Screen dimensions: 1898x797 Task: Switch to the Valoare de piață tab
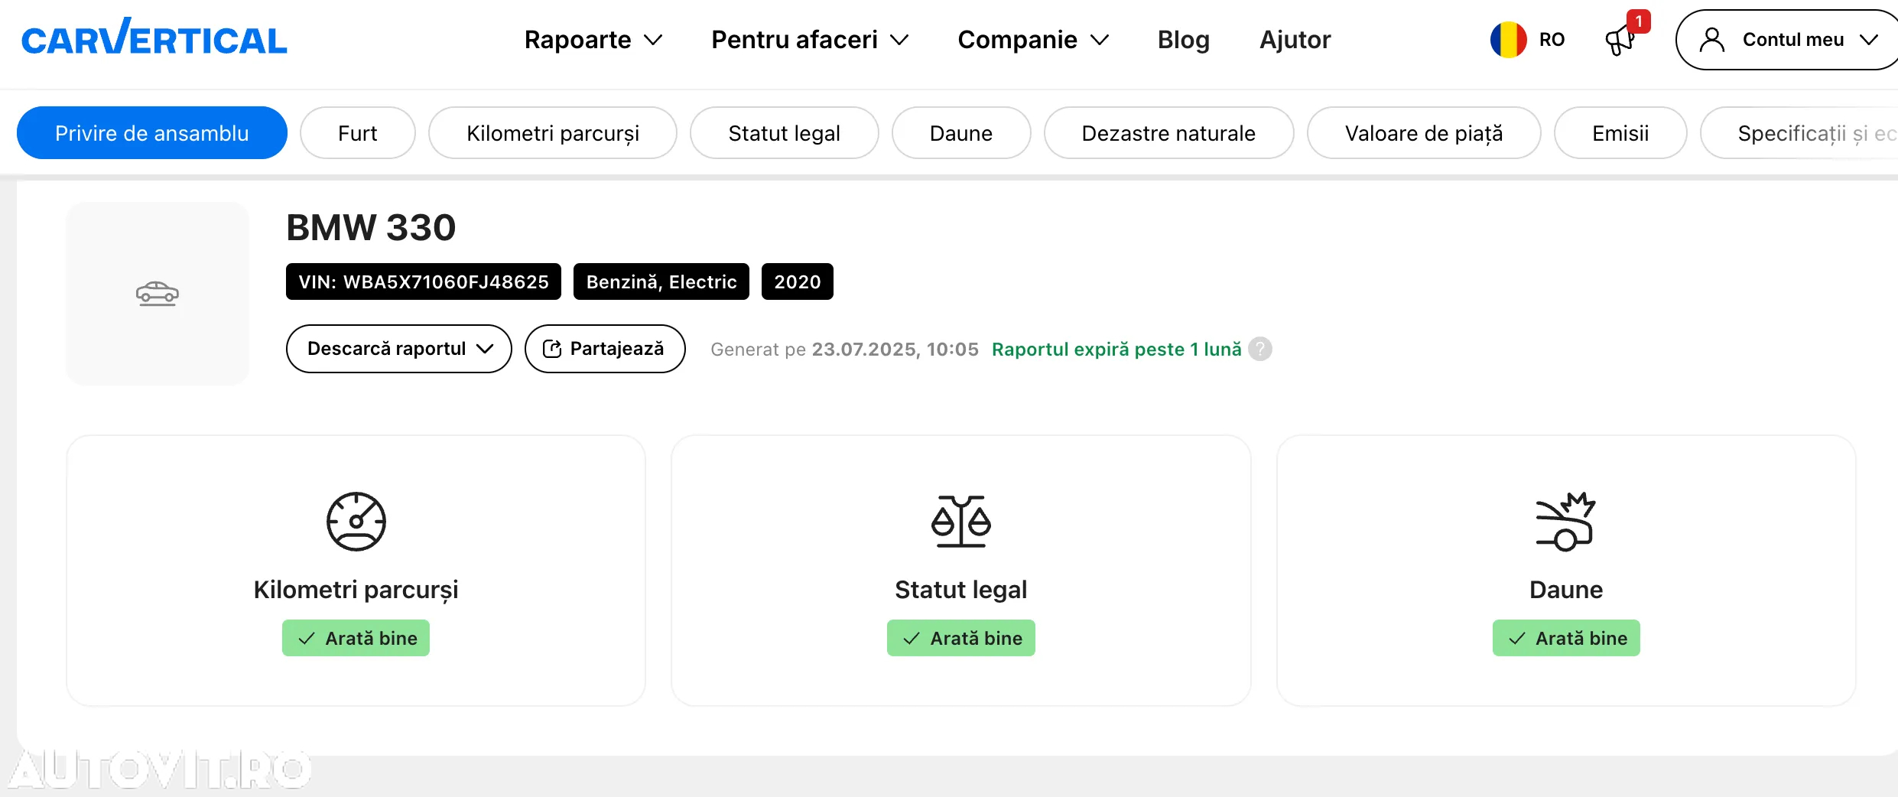[x=1424, y=133]
